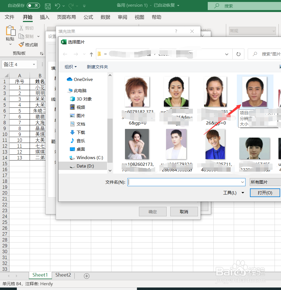Screen dimensions: 281x290
Task: Click the 格式刷 format painter
Action: 28,45
